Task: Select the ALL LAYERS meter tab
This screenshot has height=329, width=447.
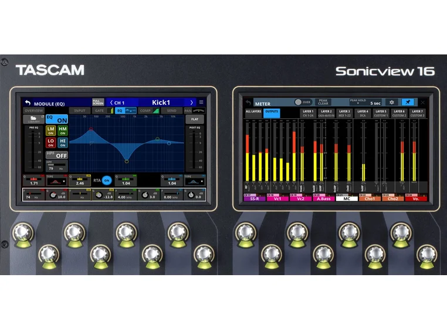Action: (x=253, y=113)
